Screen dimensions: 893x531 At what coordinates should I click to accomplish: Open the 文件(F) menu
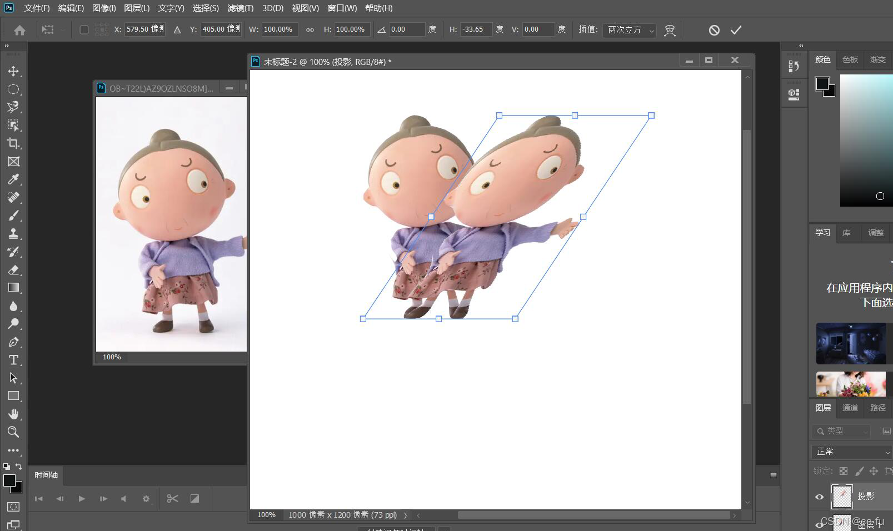pyautogui.click(x=37, y=8)
